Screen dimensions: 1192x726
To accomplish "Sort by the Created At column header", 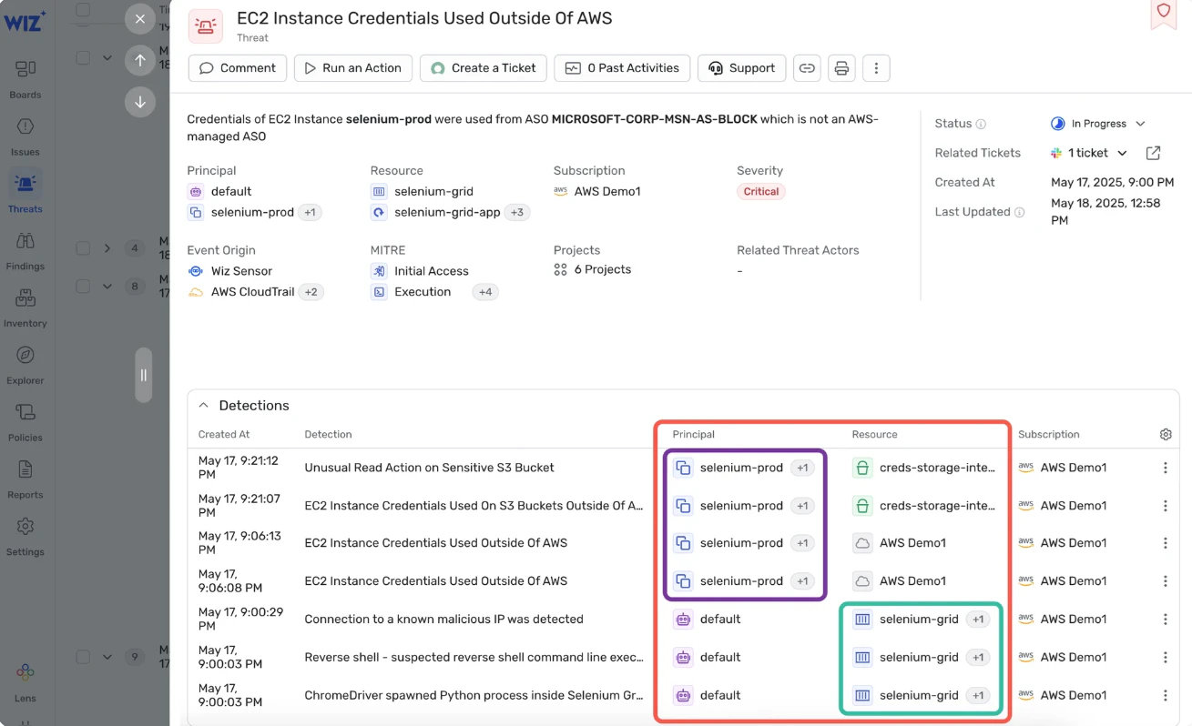I will [224, 435].
